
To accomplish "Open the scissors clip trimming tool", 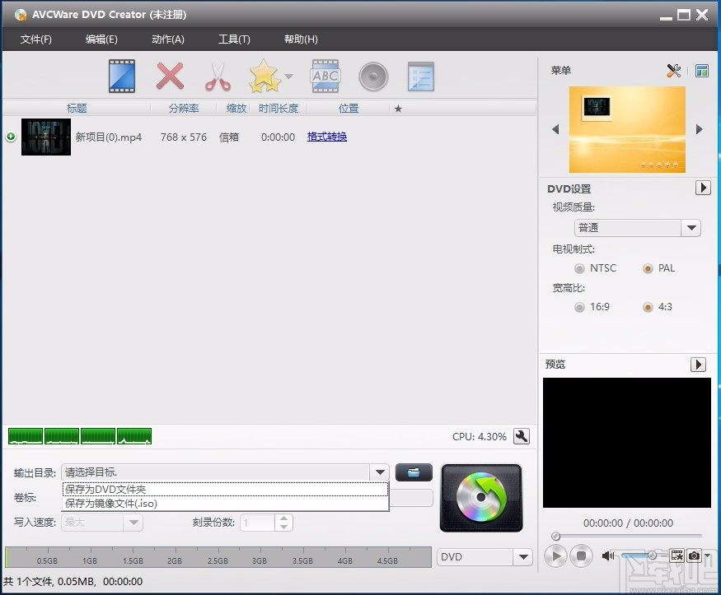I will (x=217, y=76).
